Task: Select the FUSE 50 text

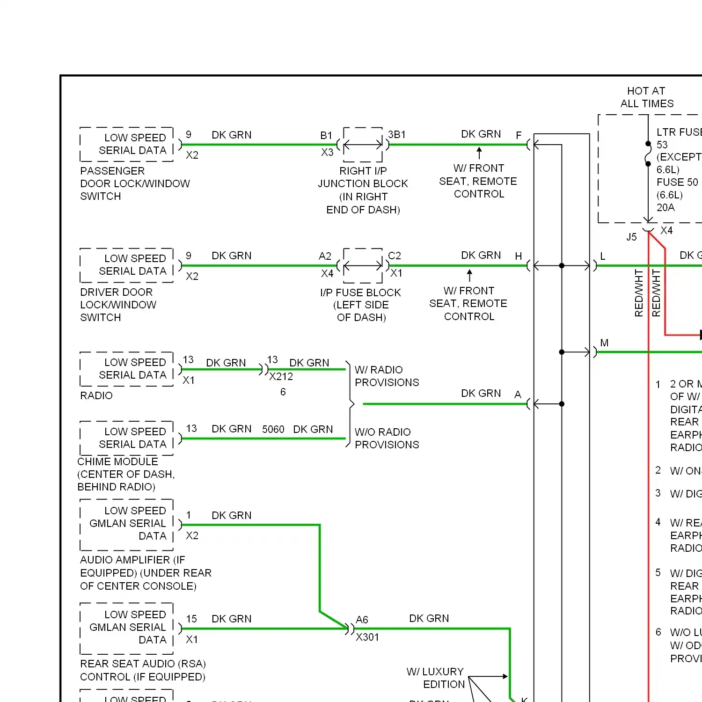Action: click(x=677, y=183)
